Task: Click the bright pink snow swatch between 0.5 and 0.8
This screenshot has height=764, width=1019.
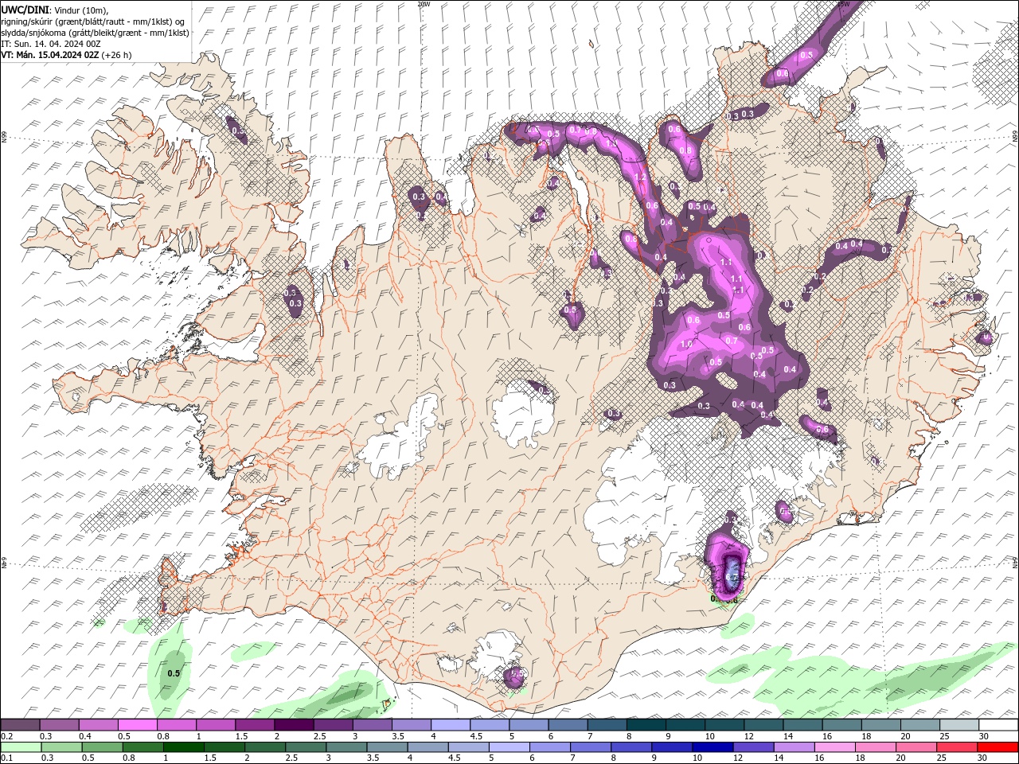Action: click(x=137, y=725)
